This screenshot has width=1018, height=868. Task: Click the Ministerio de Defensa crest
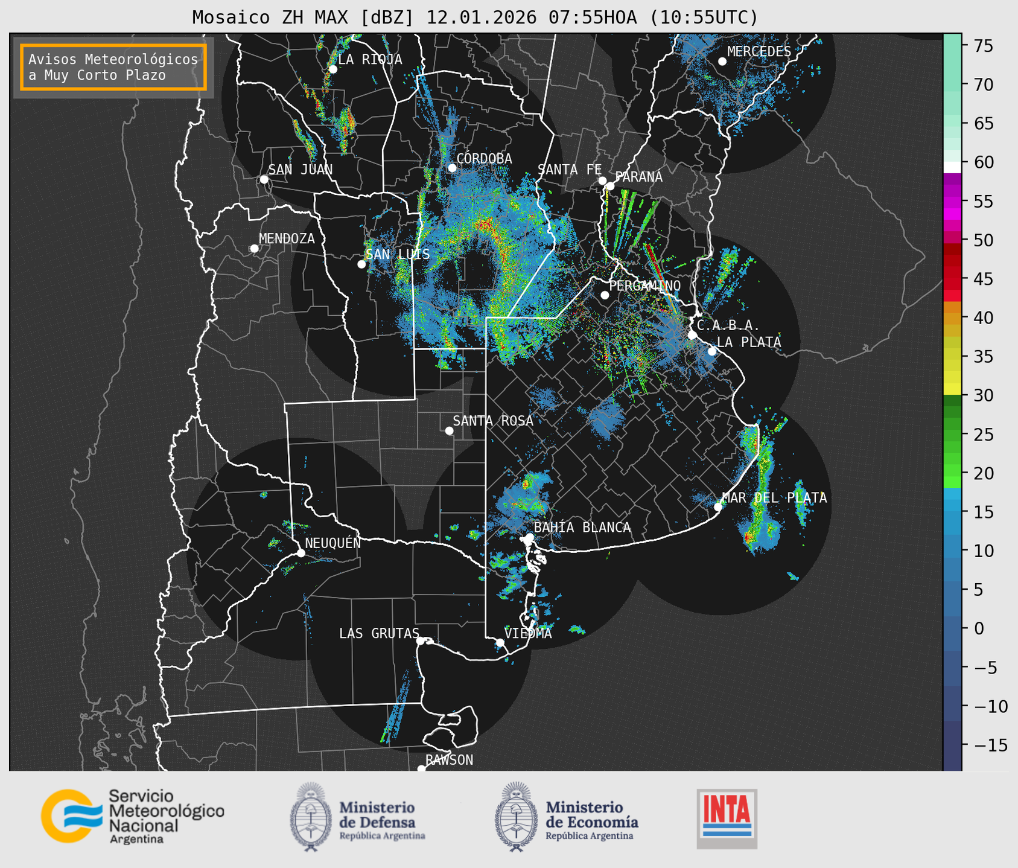click(x=311, y=817)
